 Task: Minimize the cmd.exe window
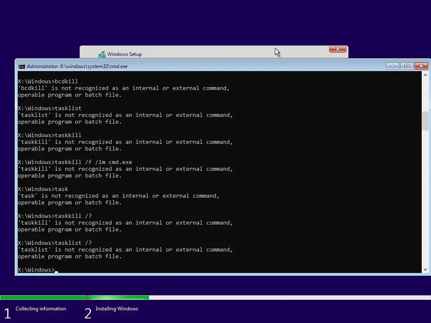392,66
